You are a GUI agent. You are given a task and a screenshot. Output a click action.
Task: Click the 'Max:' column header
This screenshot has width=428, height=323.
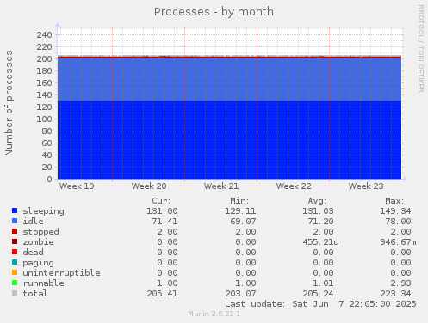tap(394, 201)
